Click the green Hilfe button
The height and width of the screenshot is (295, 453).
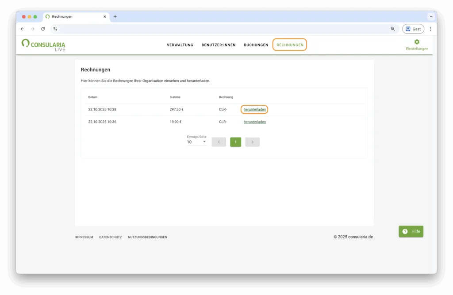coord(411,231)
